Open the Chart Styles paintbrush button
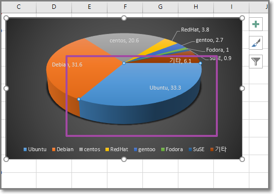274x194 pixels. [x=256, y=43]
